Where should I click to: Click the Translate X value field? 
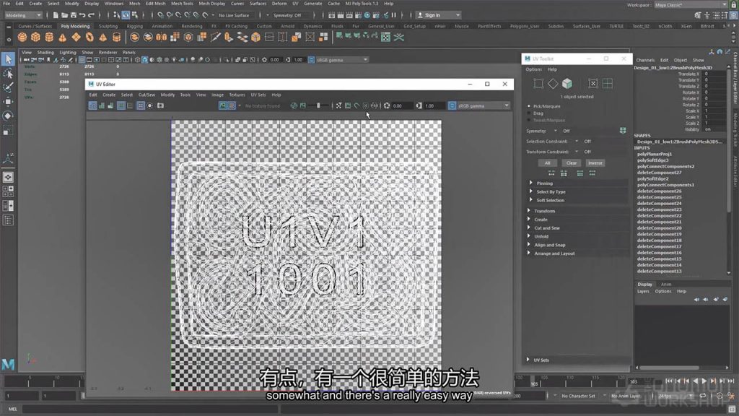pyautogui.click(x=715, y=74)
